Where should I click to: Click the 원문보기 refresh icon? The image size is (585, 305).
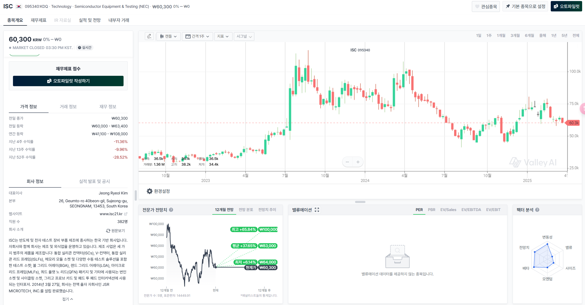[108, 231]
